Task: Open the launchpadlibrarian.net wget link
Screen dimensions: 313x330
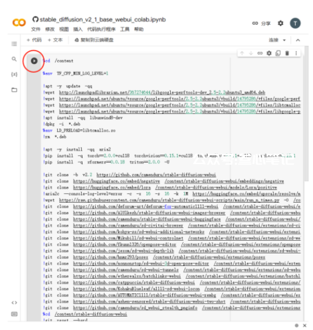Action: (162, 92)
